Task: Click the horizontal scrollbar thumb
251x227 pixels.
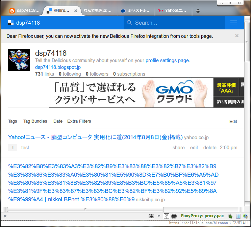Action: click(x=85, y=209)
